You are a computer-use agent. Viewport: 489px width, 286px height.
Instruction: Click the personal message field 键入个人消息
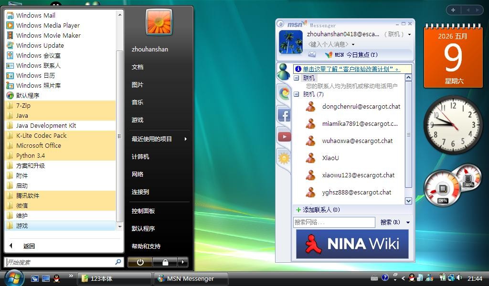(x=328, y=44)
